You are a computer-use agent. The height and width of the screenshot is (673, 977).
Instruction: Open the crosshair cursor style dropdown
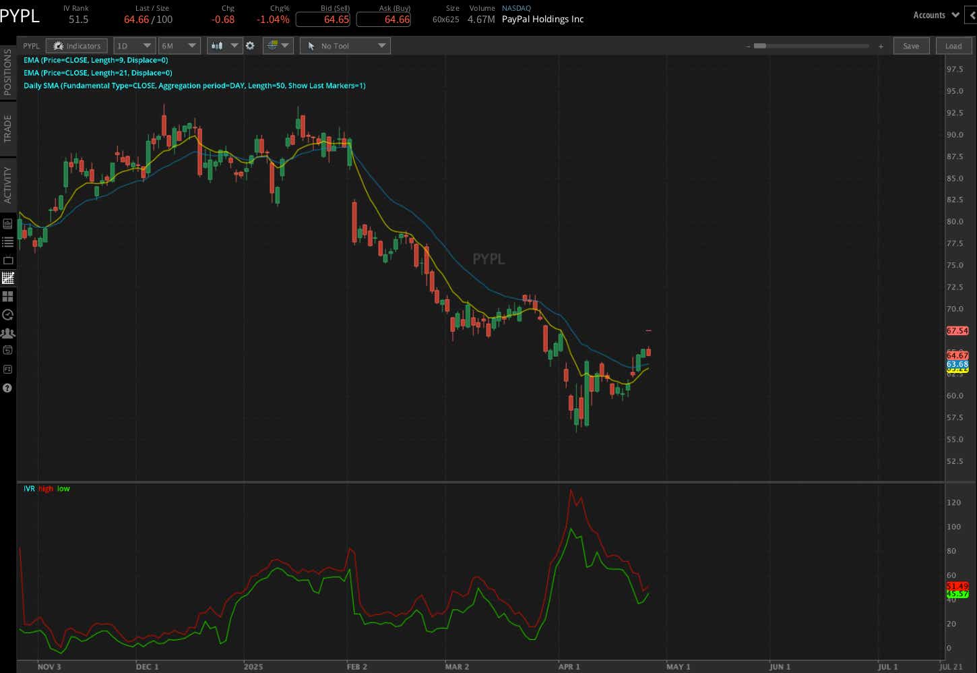point(278,46)
